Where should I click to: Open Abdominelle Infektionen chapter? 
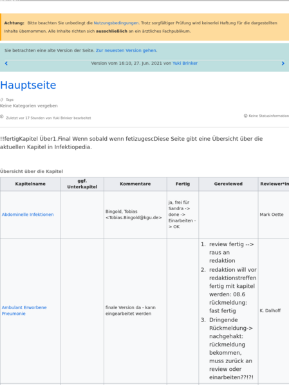pyautogui.click(x=28, y=214)
